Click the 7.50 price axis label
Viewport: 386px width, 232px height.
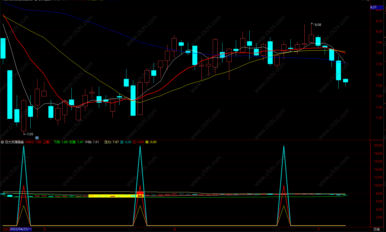(x=379, y=85)
